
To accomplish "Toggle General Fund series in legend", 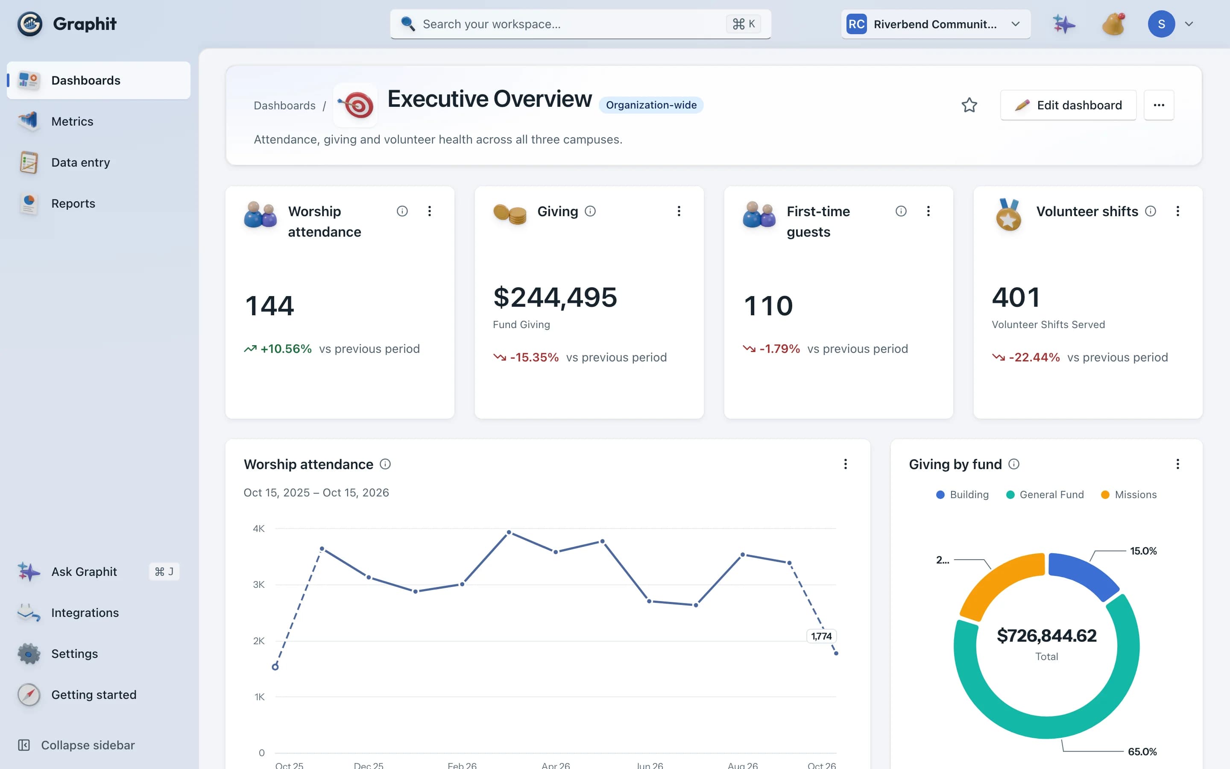I will click(x=1045, y=495).
